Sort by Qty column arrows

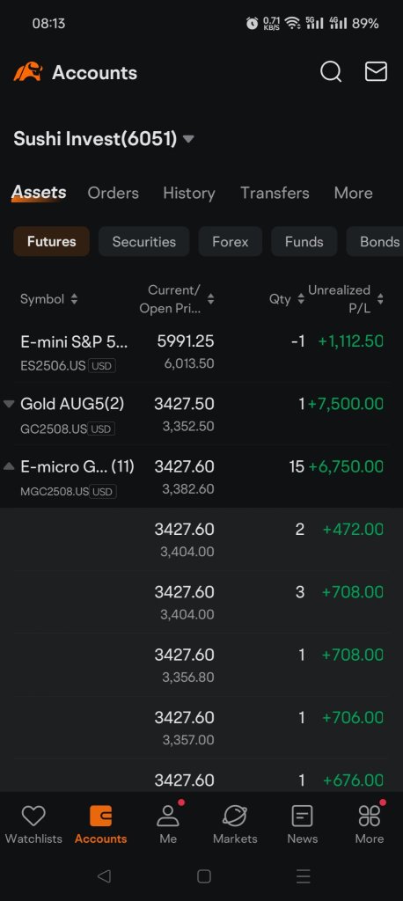point(301,299)
